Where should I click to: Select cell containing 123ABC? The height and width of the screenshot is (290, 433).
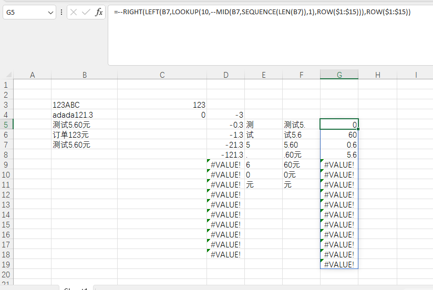pyautogui.click(x=85, y=105)
